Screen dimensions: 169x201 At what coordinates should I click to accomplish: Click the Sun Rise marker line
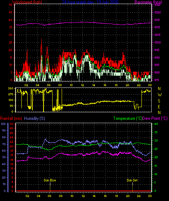tap(50, 187)
